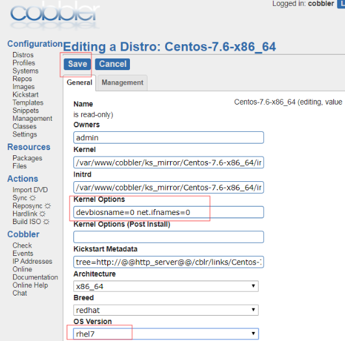Open the OS Version rhel7 dropdown
This screenshot has height=341, width=345.
point(166,334)
